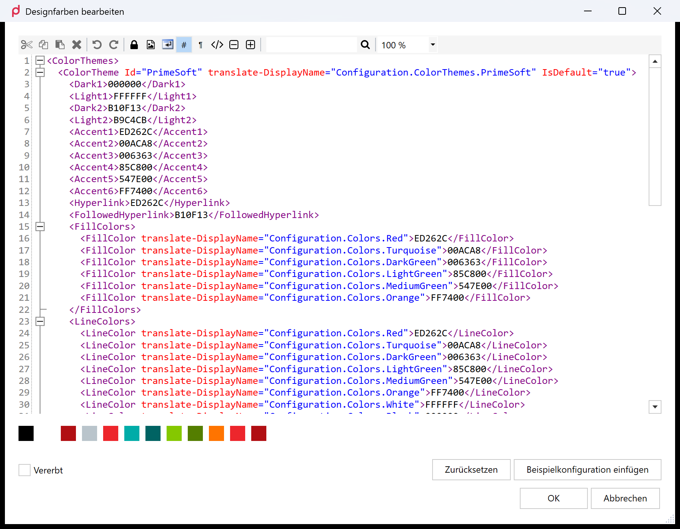Collapse the ColorThemes root node
680x529 pixels.
point(40,60)
